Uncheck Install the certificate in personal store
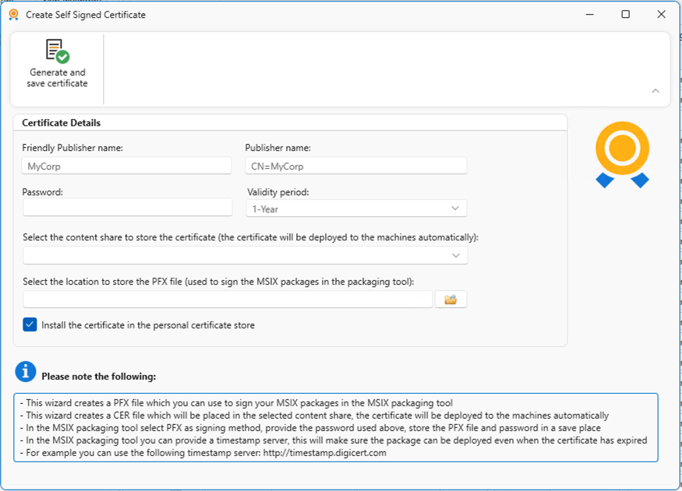This screenshot has width=682, height=491. 30,324
